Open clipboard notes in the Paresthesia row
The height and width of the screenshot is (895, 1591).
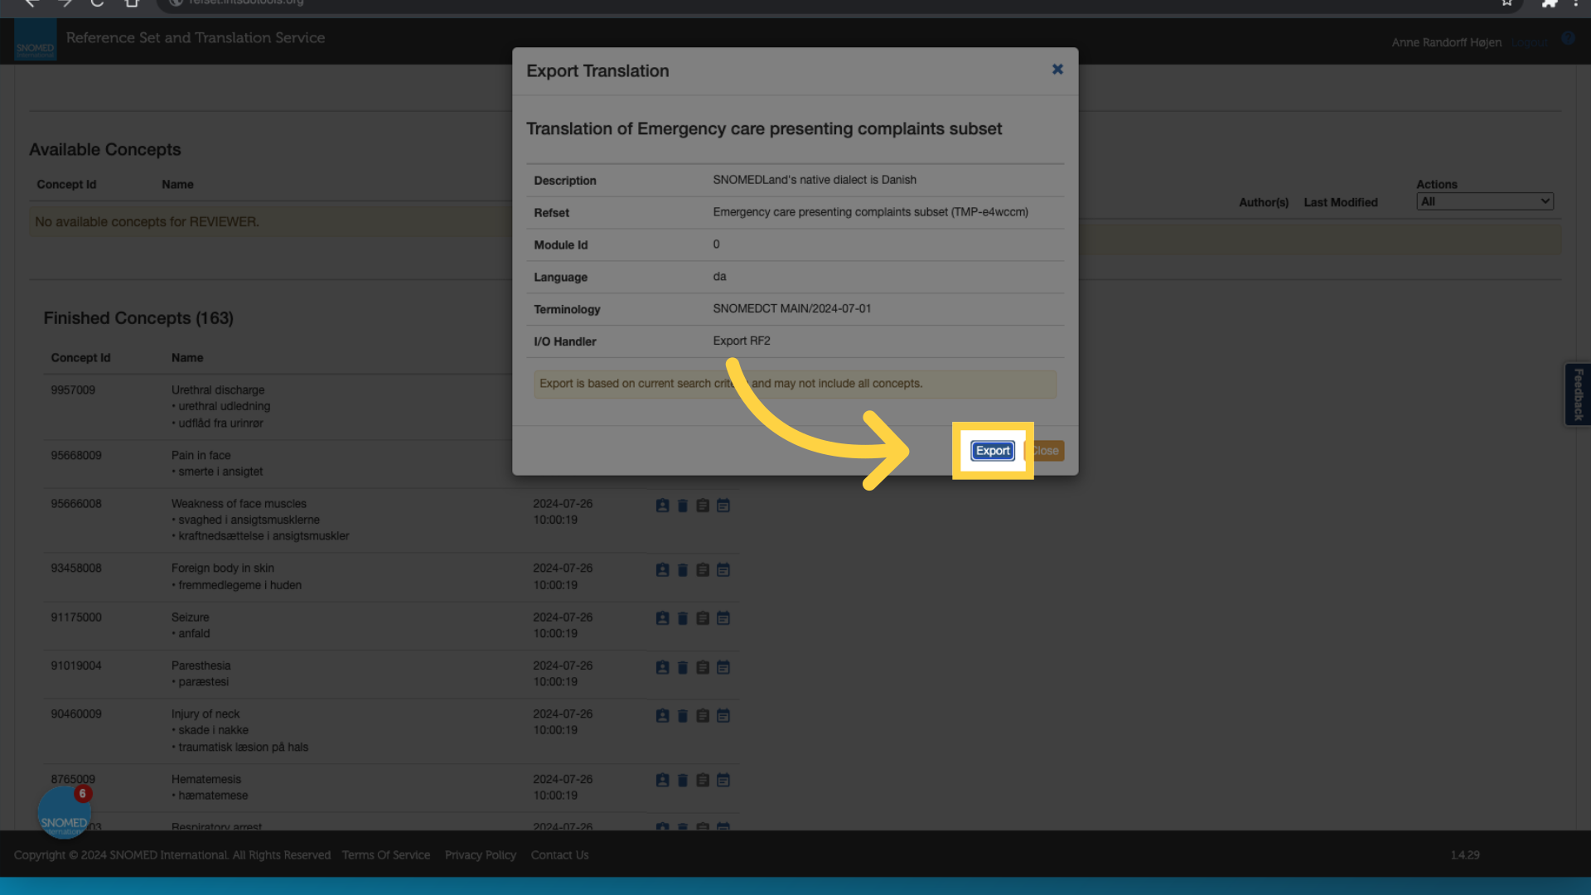703,667
